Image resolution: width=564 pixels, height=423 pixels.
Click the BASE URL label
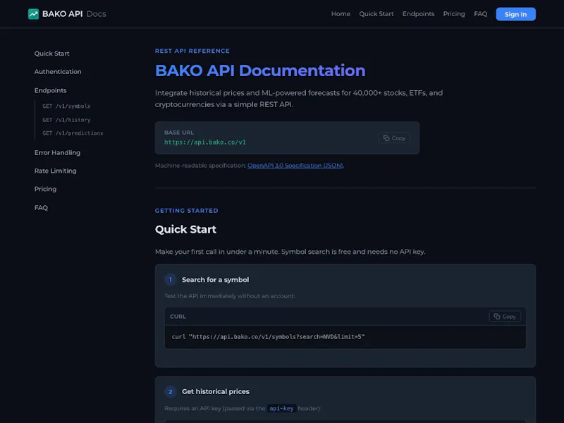(179, 133)
